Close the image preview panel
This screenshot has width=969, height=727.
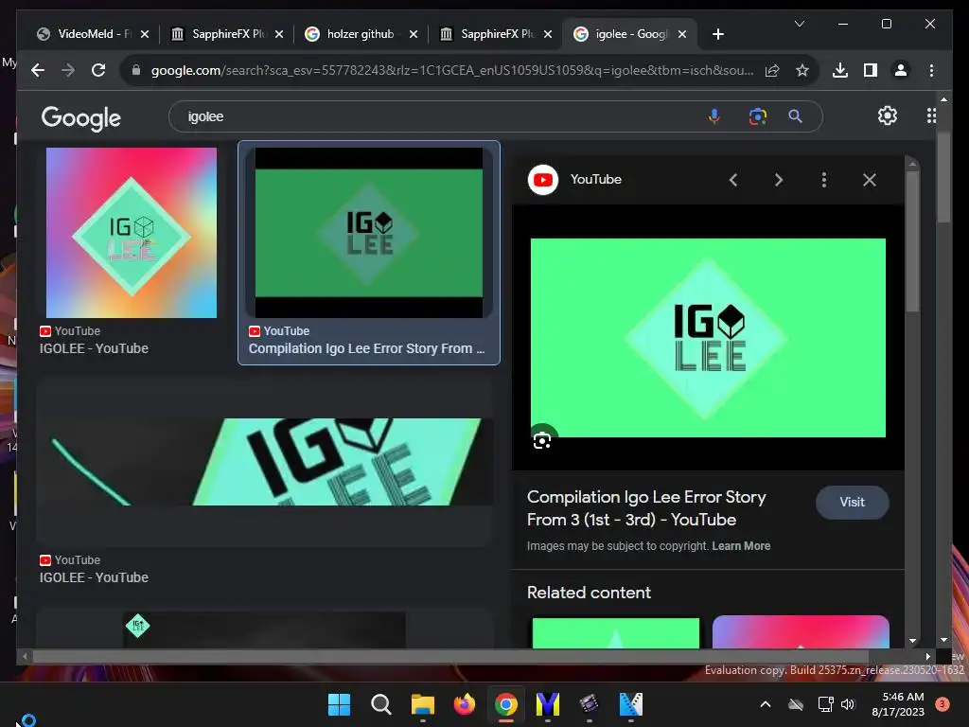tap(870, 180)
